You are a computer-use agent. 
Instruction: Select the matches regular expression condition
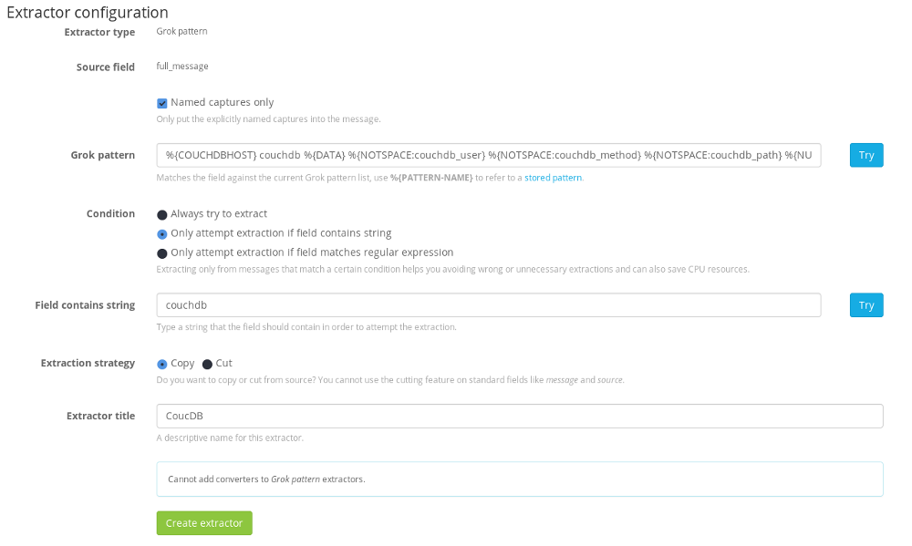click(162, 252)
